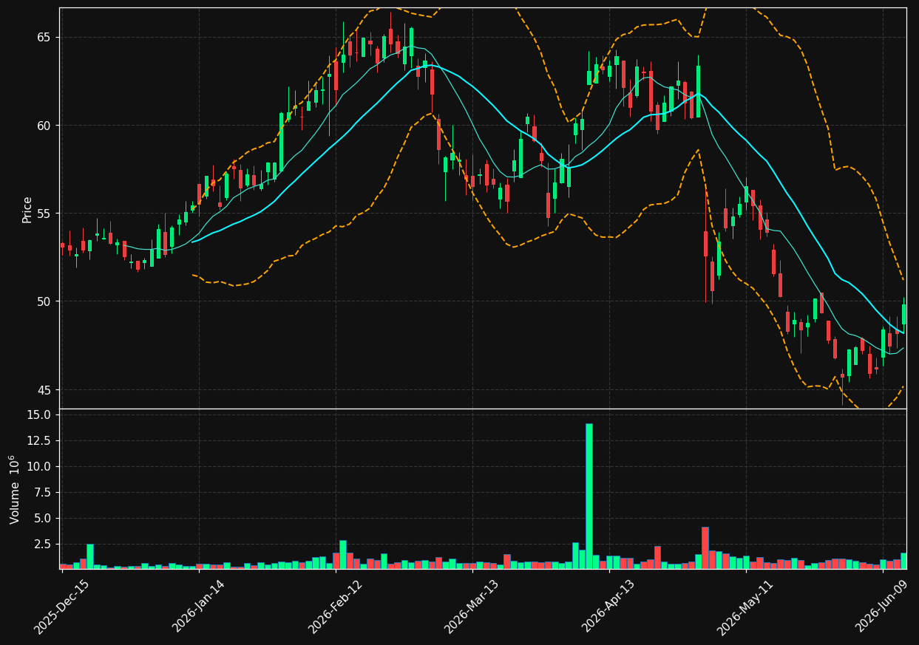Click the 2026-May-11 date label

745,607
